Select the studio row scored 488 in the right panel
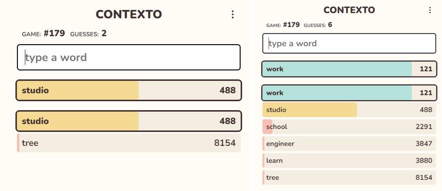The height and width of the screenshot is (191, 442). [x=349, y=110]
